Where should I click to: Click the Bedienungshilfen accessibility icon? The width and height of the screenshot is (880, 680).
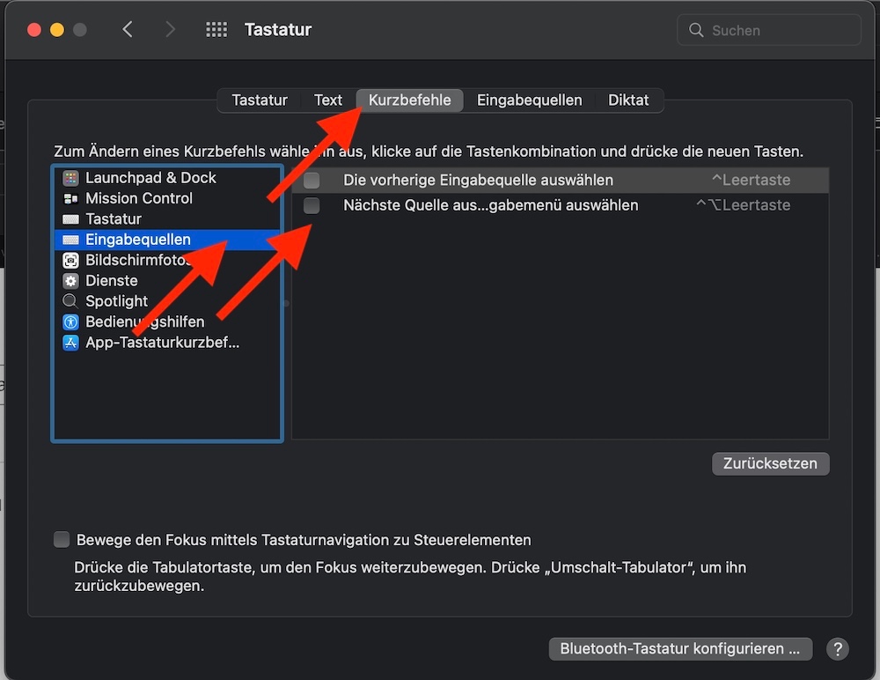pyautogui.click(x=71, y=322)
